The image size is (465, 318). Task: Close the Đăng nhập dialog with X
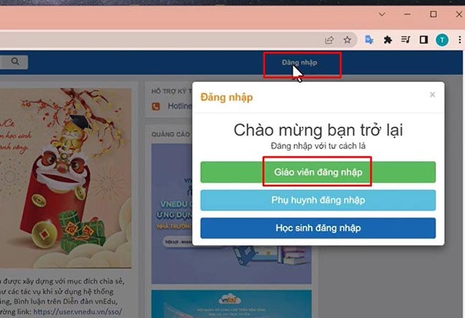(x=433, y=94)
